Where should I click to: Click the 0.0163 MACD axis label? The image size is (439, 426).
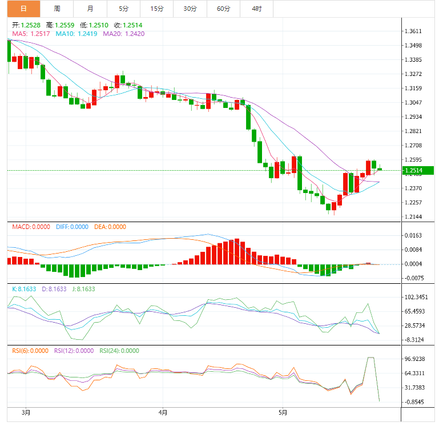coord(413,235)
